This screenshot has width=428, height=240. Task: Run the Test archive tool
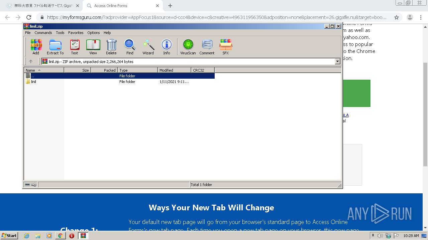[75, 47]
